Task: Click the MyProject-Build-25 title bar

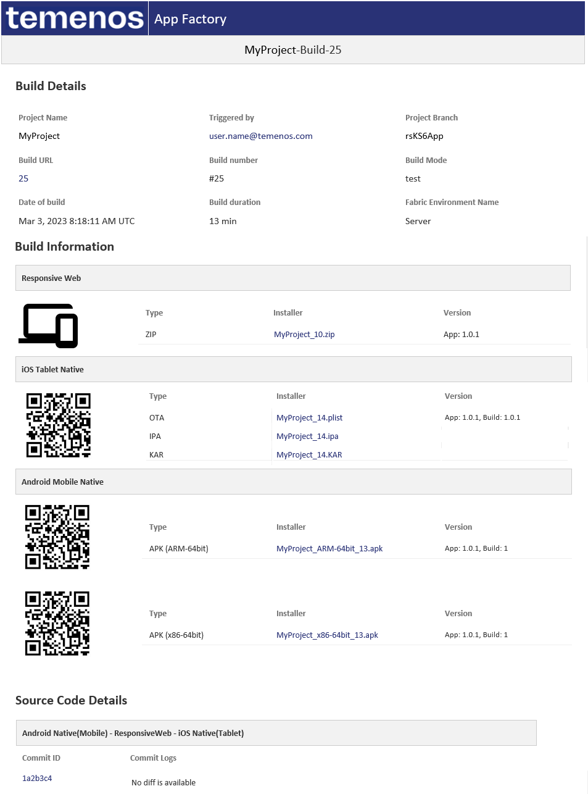Action: click(292, 50)
